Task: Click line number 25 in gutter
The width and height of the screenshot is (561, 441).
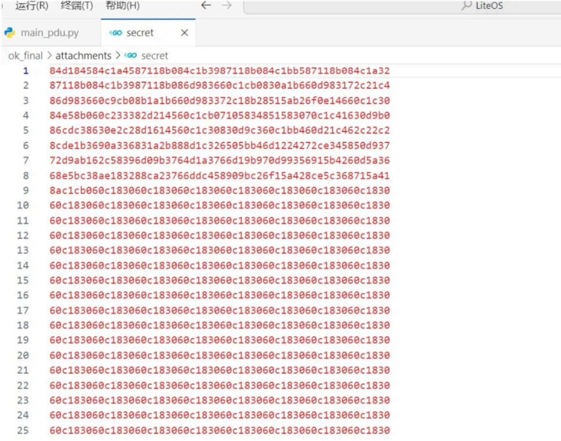Action: (23, 430)
